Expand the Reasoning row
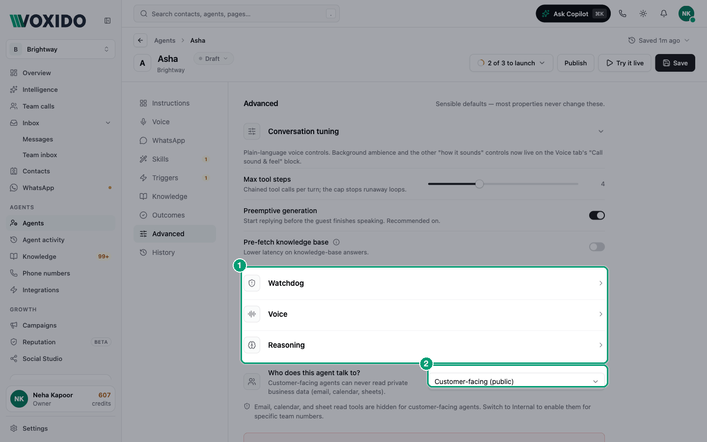Viewport: 707px width, 442px height. point(424,345)
